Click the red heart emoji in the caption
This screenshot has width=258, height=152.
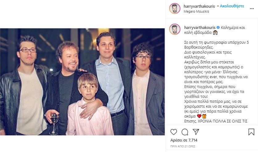point(199,116)
